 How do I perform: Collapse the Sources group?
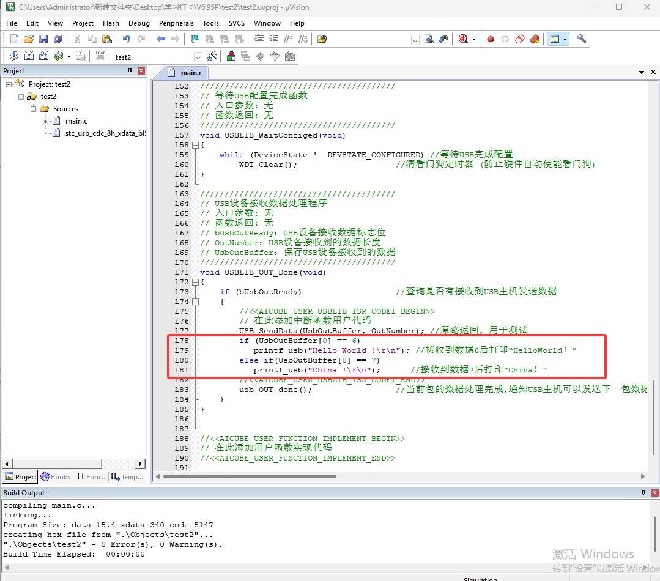pyautogui.click(x=33, y=109)
